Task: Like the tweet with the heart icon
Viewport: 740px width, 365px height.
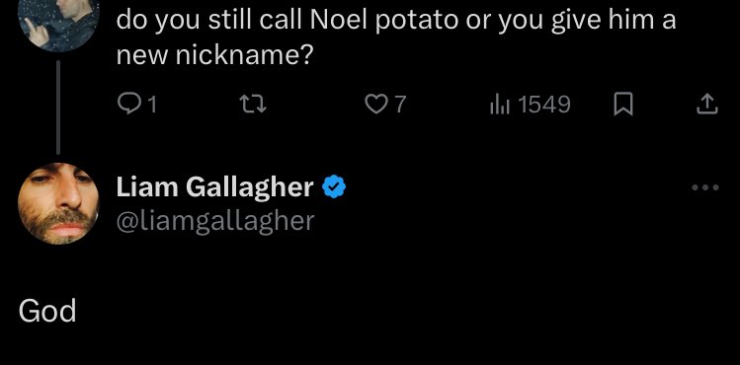Action: 376,105
